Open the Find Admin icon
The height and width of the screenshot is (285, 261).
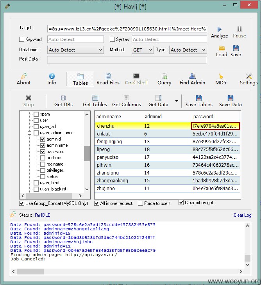tap(193, 76)
